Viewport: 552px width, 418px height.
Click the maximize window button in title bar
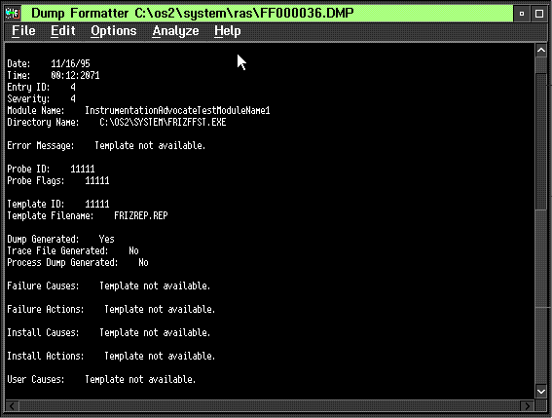coord(539,14)
